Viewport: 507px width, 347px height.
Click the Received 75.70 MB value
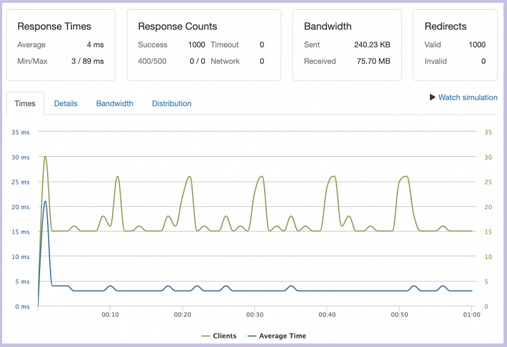click(373, 61)
